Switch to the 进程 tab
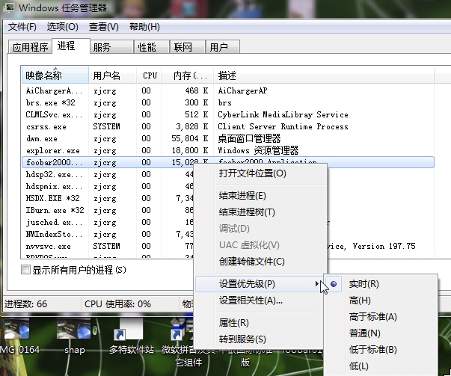This screenshot has height=376, width=451. tap(71, 46)
